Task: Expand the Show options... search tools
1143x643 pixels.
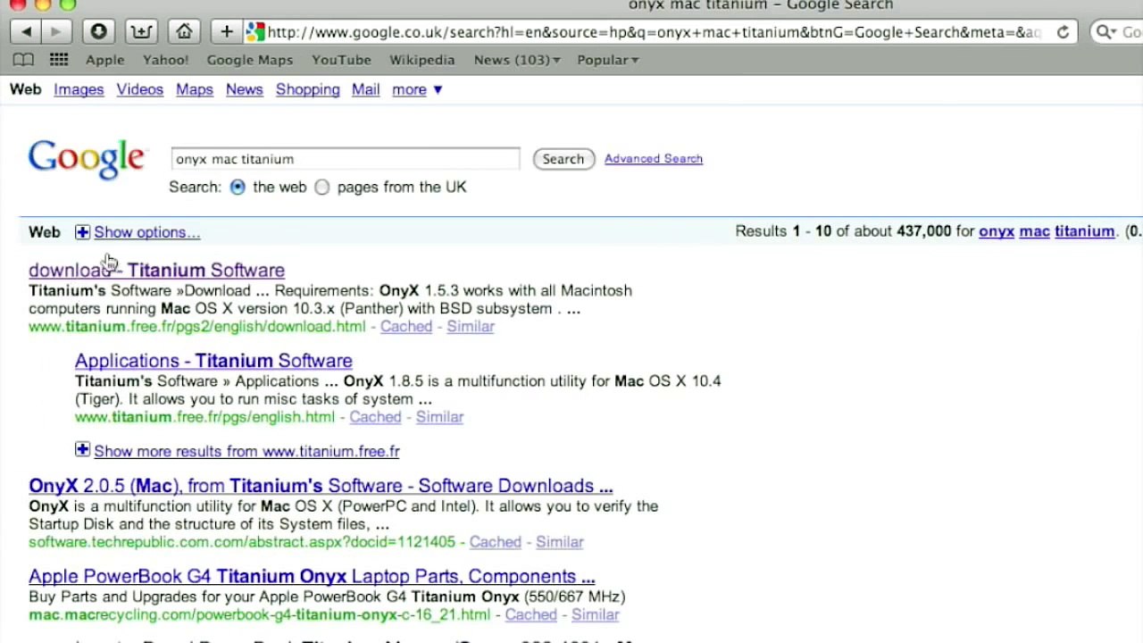Action: tap(146, 232)
